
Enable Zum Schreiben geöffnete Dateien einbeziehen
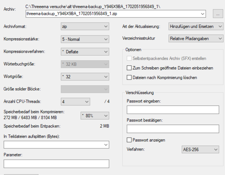[x=129, y=68]
